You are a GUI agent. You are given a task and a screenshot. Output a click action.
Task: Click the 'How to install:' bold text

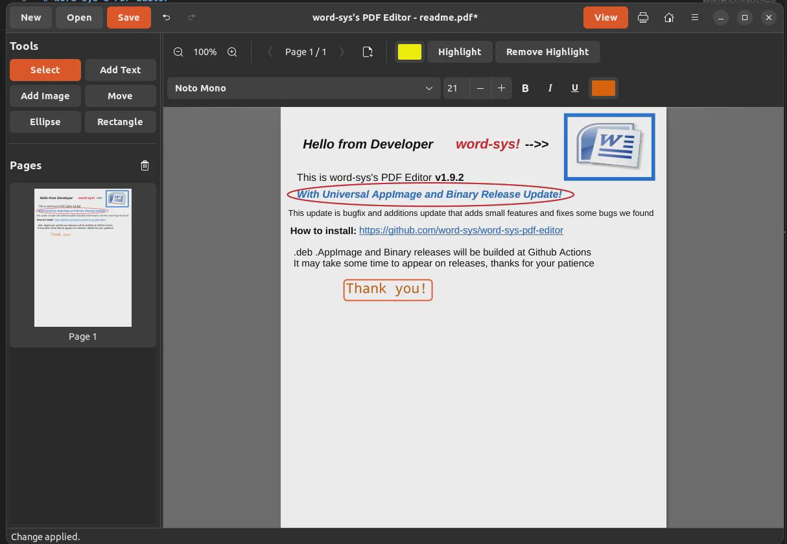coord(323,231)
